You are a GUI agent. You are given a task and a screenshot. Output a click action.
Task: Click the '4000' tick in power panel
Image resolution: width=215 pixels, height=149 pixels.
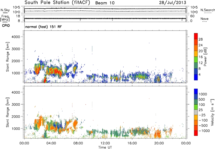[16, 37]
